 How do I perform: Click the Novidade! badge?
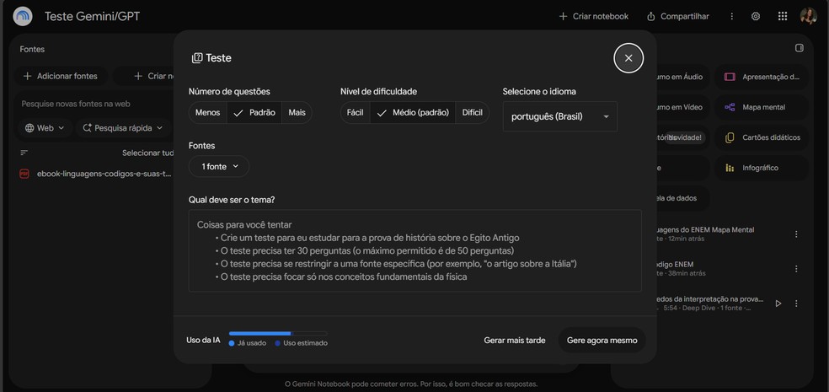[687, 137]
